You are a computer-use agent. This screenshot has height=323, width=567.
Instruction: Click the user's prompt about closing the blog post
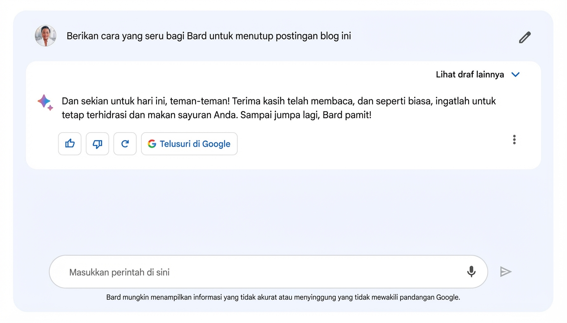coord(208,36)
